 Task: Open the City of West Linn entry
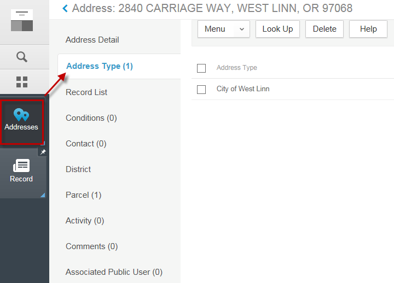243,89
